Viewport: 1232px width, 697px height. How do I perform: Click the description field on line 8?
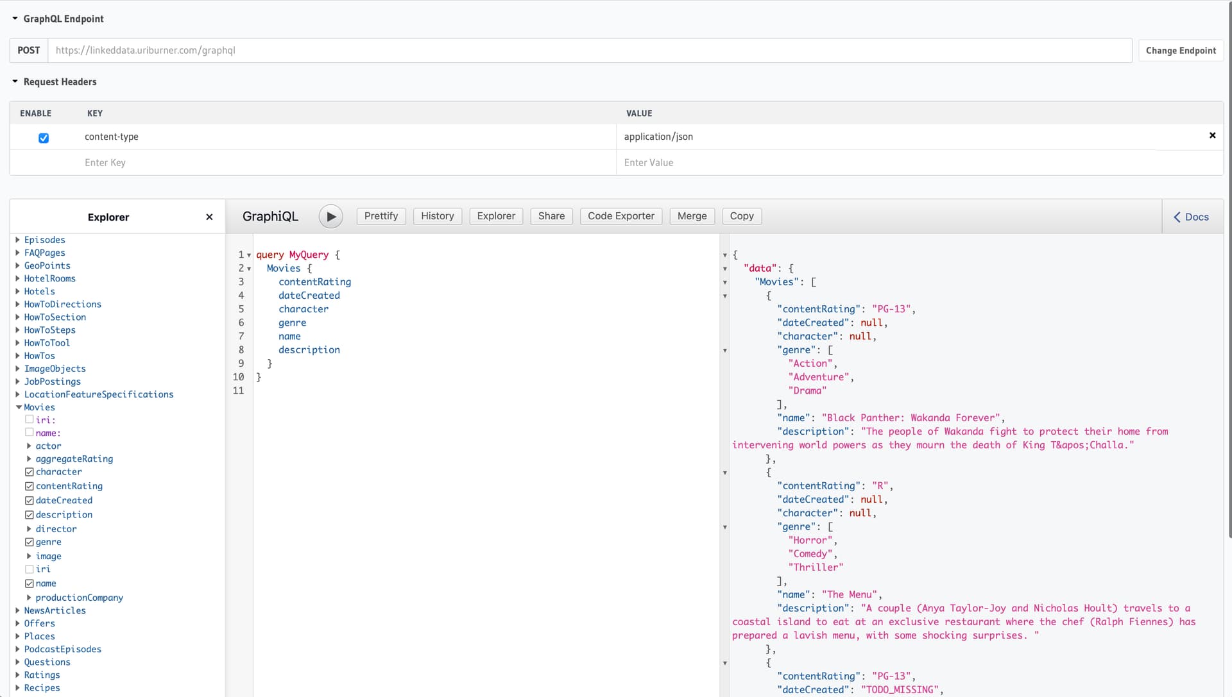tap(309, 349)
